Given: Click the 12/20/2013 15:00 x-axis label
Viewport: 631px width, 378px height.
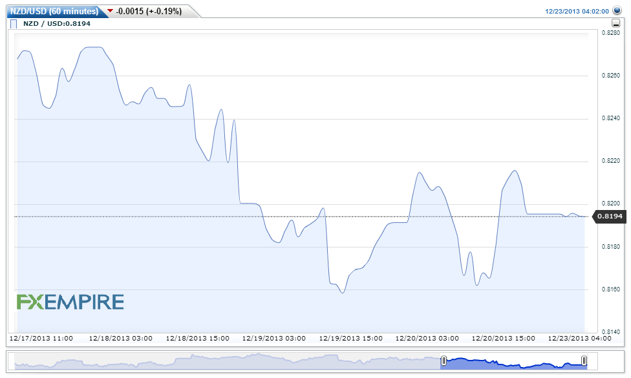Looking at the screenshot, I should point(504,339).
